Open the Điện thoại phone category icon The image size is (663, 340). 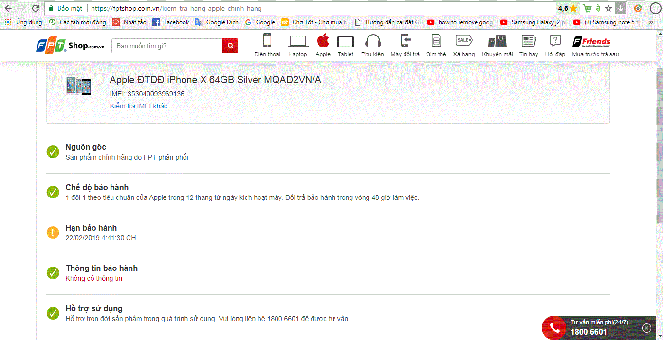(x=267, y=41)
